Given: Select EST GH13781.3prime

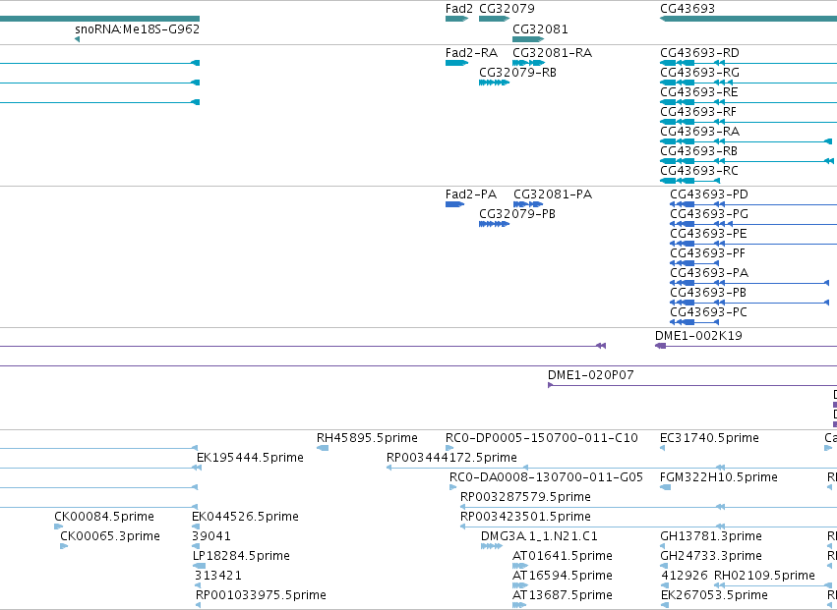Looking at the screenshot, I should (710, 536).
